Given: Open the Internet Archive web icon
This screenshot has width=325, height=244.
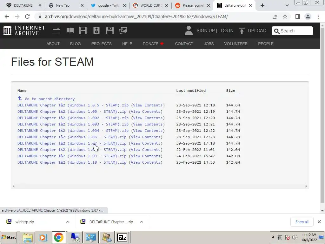Looking at the screenshot, I should pyautogui.click(x=56, y=30).
